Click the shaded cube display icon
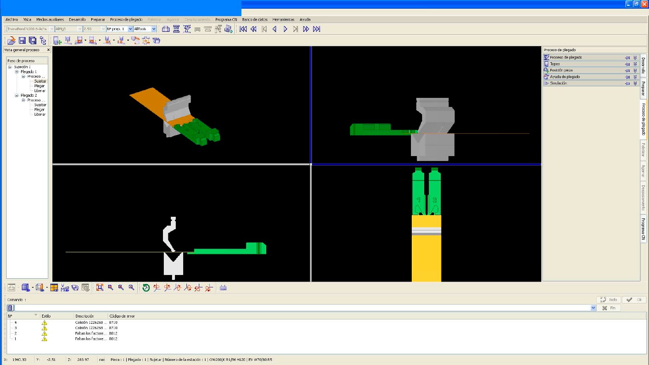Screen dimensions: 649x365 pyautogui.click(x=26, y=287)
